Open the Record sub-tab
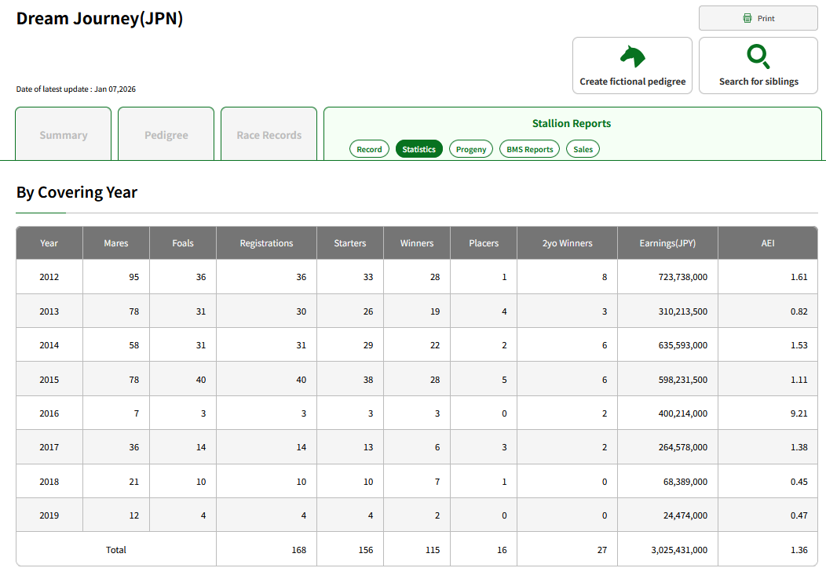The width and height of the screenshot is (826, 568). pos(369,149)
